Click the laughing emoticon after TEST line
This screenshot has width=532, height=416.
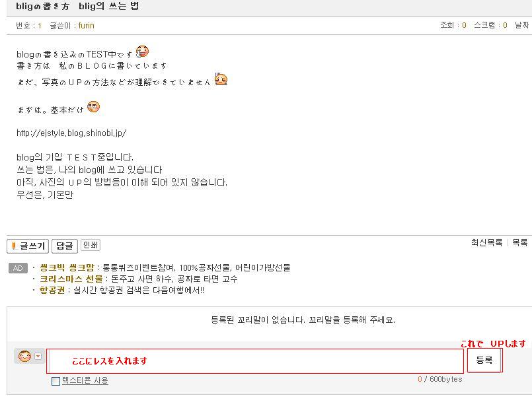(x=142, y=52)
